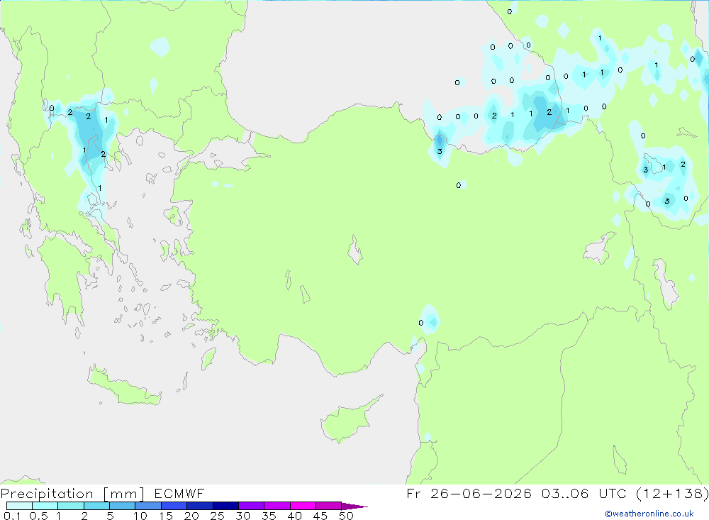
Task: Select the 25–30 mm navy legend swatch
Action: (225, 506)
